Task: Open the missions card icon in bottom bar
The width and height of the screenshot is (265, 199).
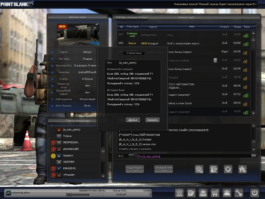Action: pos(191,193)
